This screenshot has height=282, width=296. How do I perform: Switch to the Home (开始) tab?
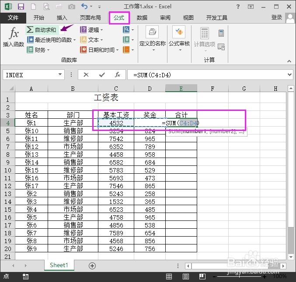point(39,18)
